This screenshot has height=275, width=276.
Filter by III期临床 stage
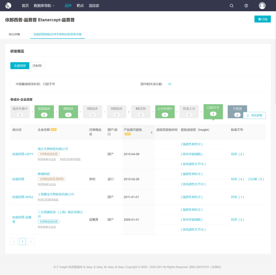coord(117,112)
